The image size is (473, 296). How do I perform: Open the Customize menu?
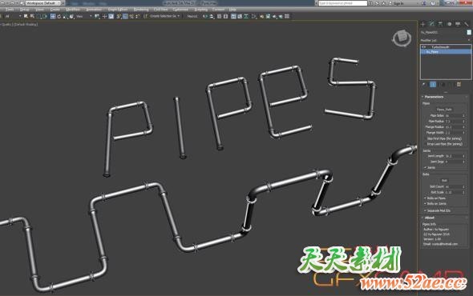click(x=180, y=10)
